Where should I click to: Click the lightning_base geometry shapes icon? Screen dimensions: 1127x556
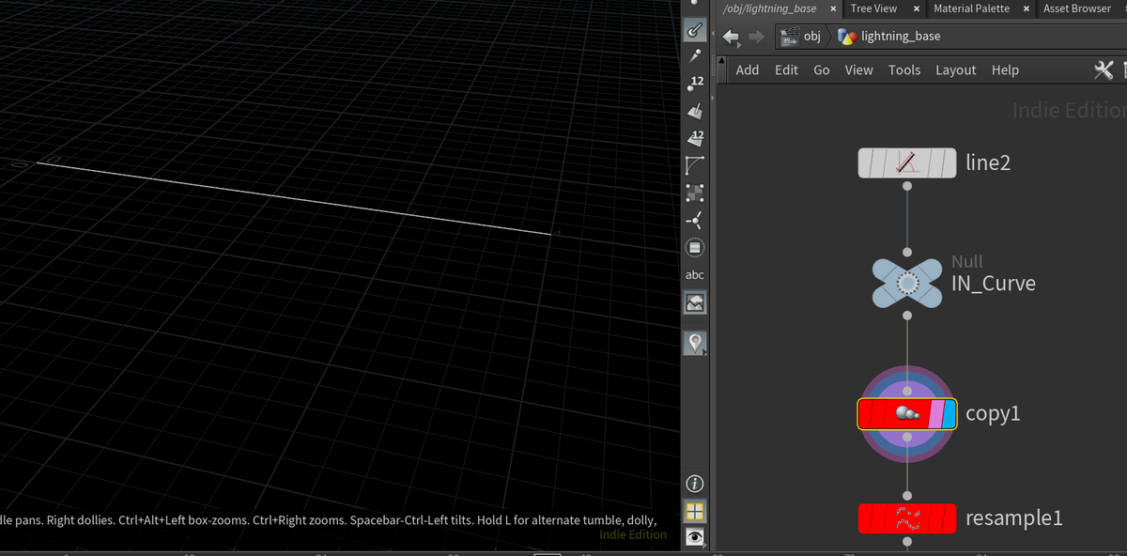847,36
